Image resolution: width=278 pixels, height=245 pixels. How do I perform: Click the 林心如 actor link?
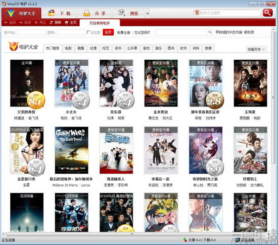pos(198,185)
